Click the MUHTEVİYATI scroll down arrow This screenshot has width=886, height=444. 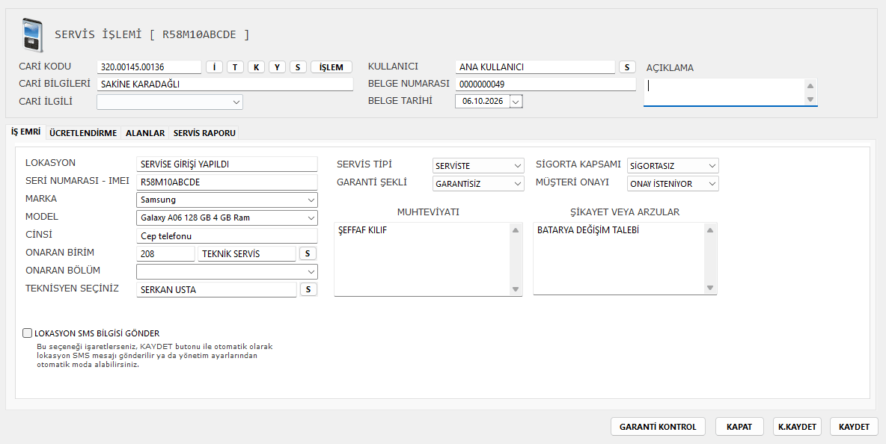(x=516, y=289)
